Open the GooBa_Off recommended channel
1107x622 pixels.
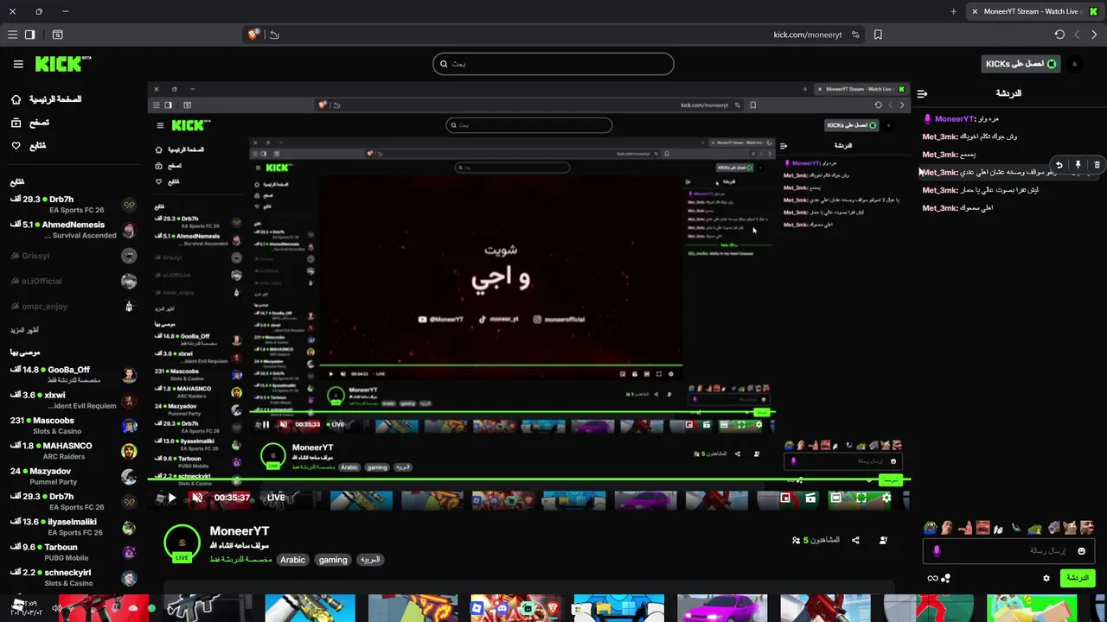click(73, 375)
